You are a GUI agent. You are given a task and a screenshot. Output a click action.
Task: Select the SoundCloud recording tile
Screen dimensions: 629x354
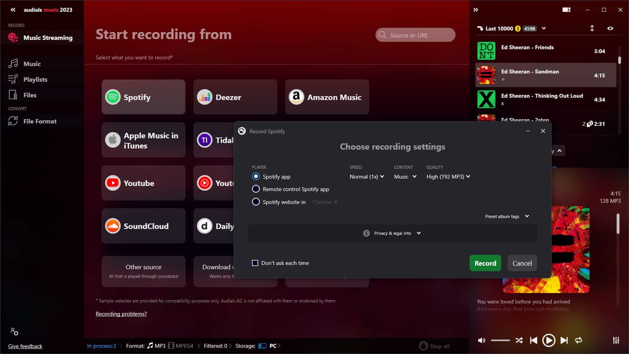(x=143, y=226)
